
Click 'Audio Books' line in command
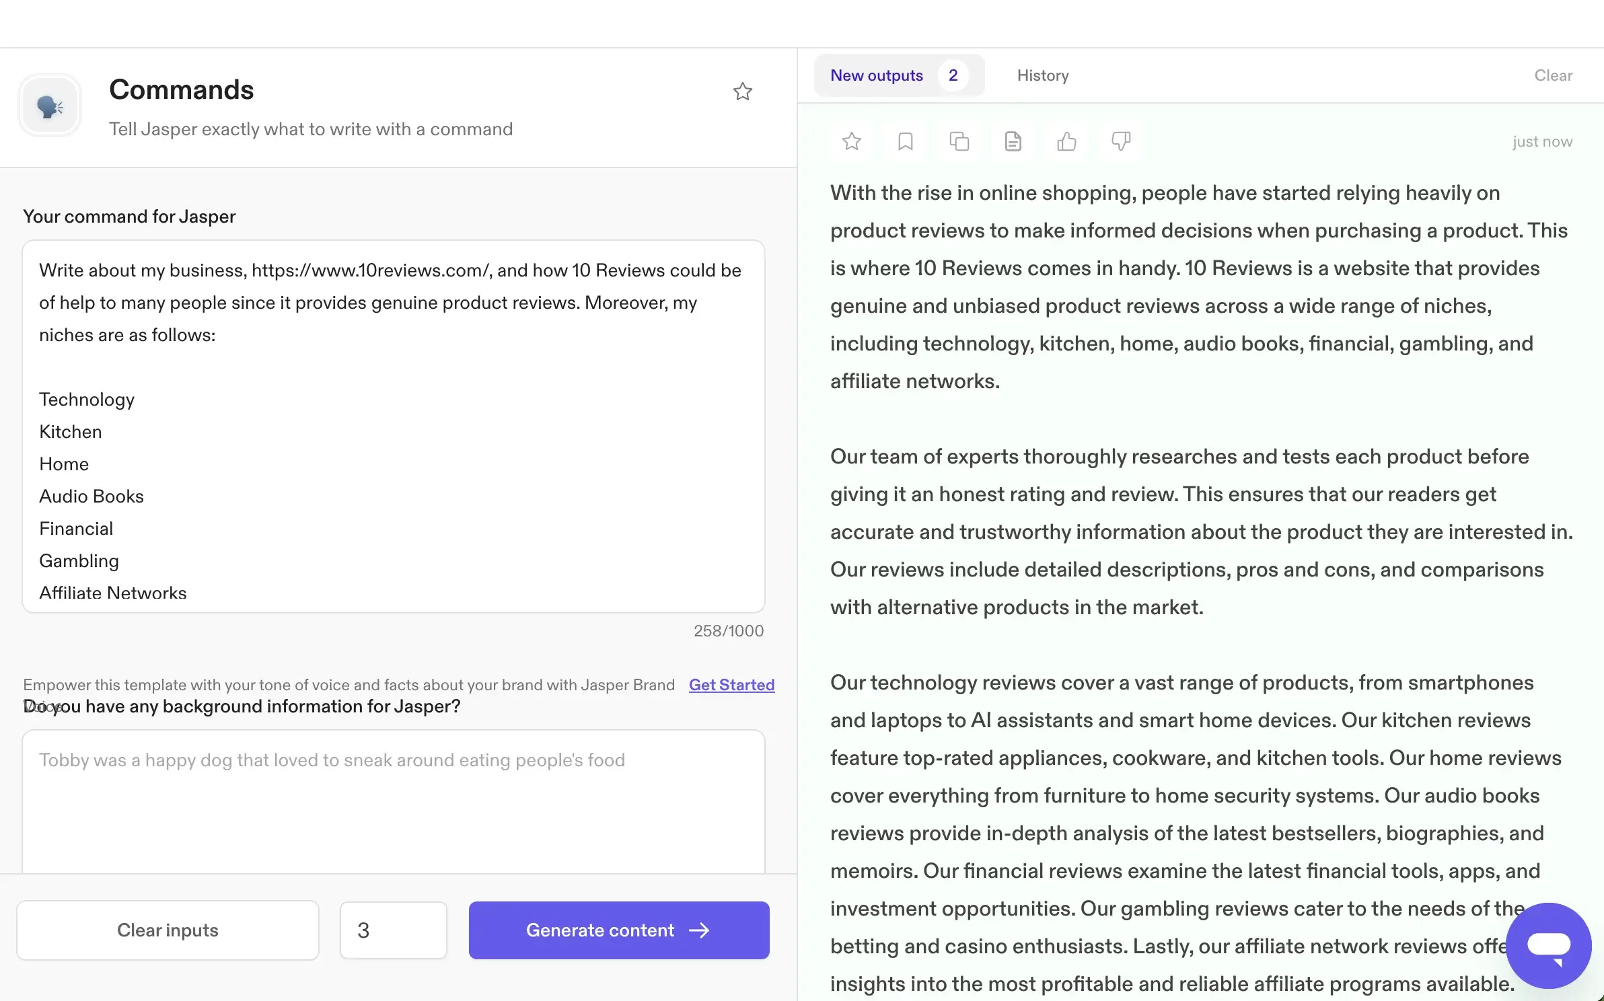(92, 496)
